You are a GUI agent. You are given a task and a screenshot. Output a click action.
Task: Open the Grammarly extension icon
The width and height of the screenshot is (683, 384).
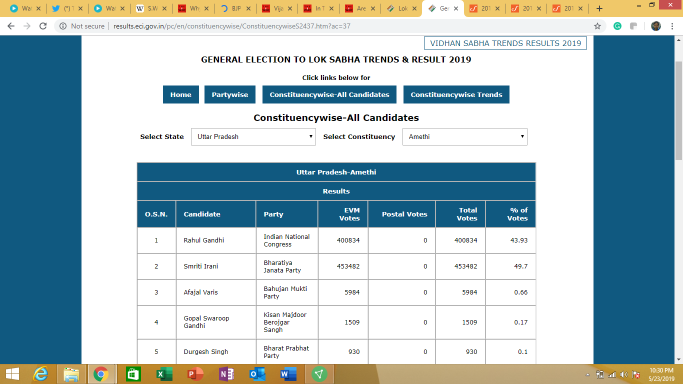(x=617, y=26)
